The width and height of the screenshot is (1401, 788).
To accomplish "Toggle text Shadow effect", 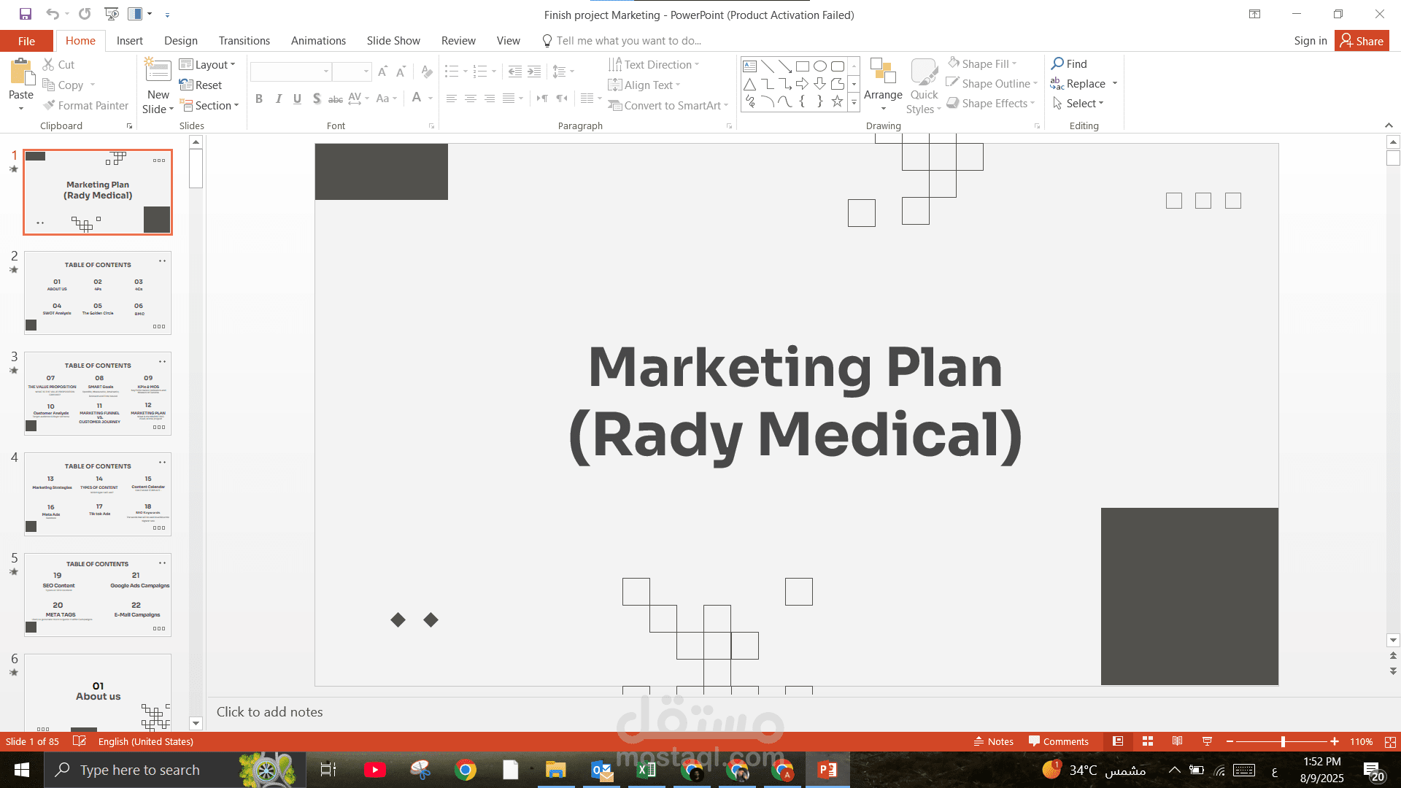I will pos(317,98).
